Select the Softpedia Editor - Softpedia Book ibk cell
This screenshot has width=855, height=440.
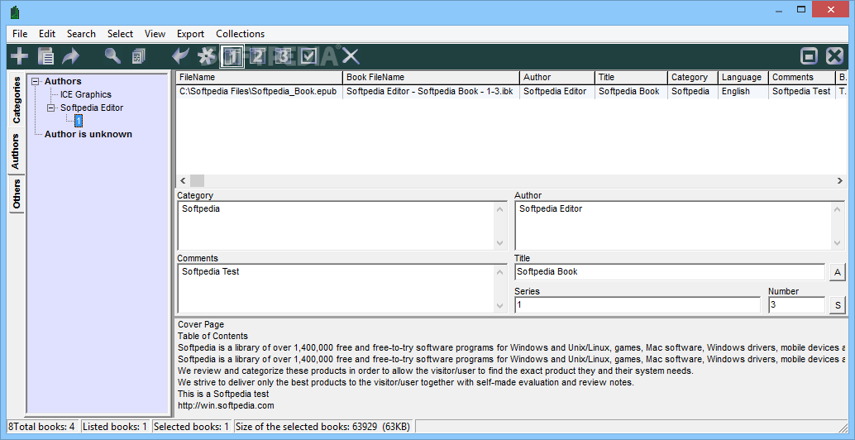[x=431, y=92]
